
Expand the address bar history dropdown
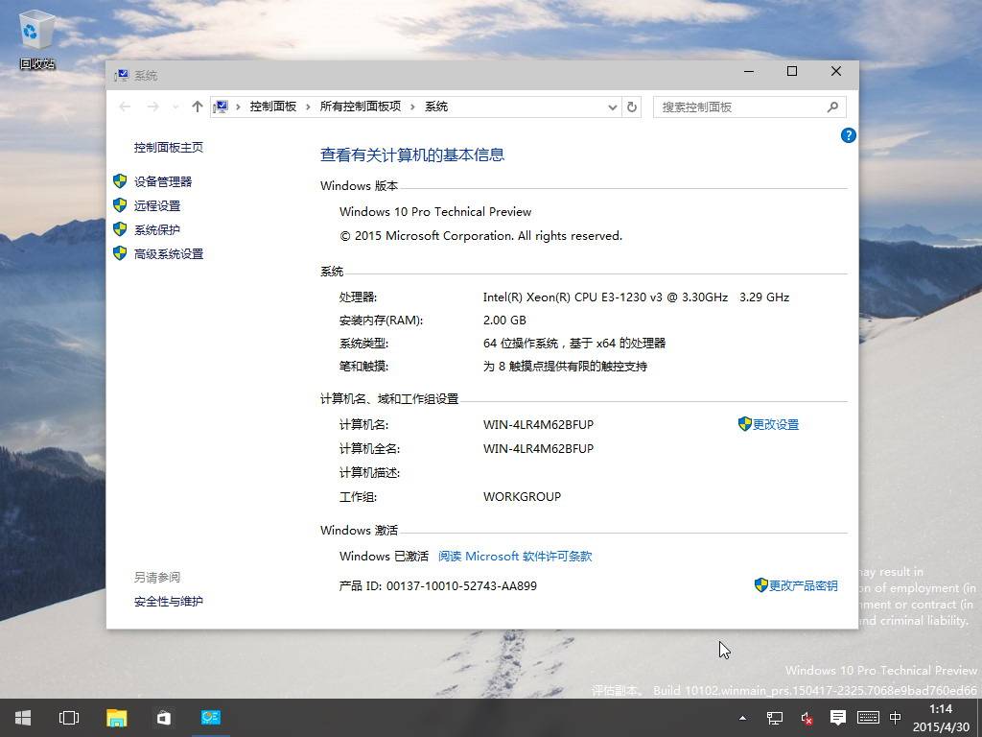tap(613, 107)
